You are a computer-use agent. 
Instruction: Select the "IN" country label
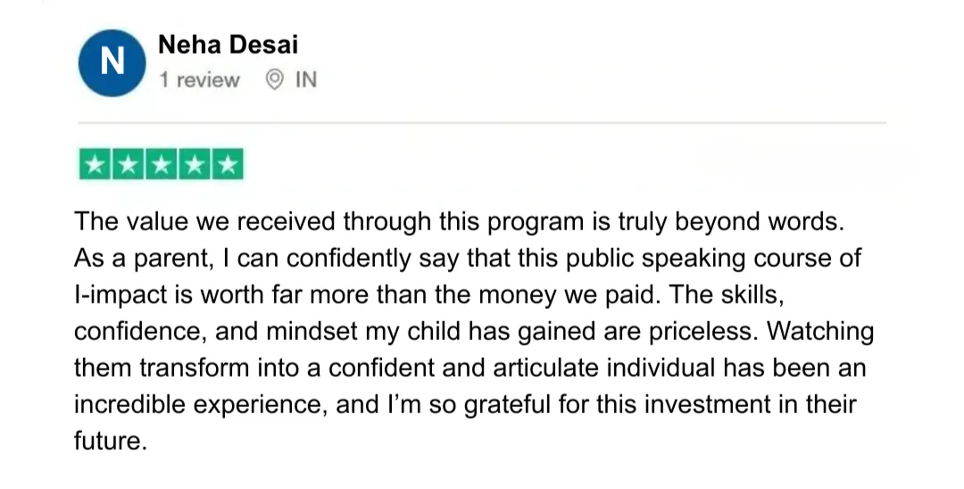tap(305, 80)
